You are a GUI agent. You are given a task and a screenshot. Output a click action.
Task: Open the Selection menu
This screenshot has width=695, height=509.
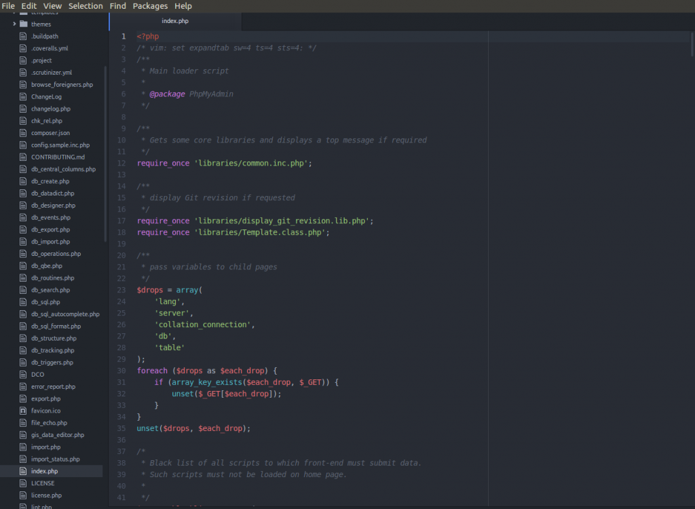click(86, 6)
